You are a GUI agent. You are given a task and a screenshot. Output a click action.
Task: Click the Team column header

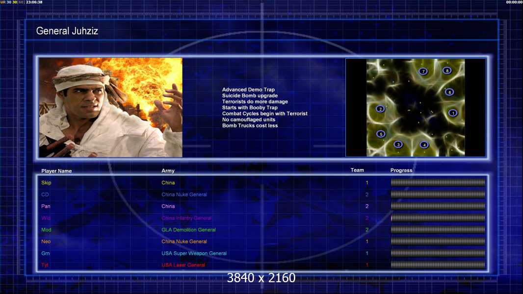[357, 170]
